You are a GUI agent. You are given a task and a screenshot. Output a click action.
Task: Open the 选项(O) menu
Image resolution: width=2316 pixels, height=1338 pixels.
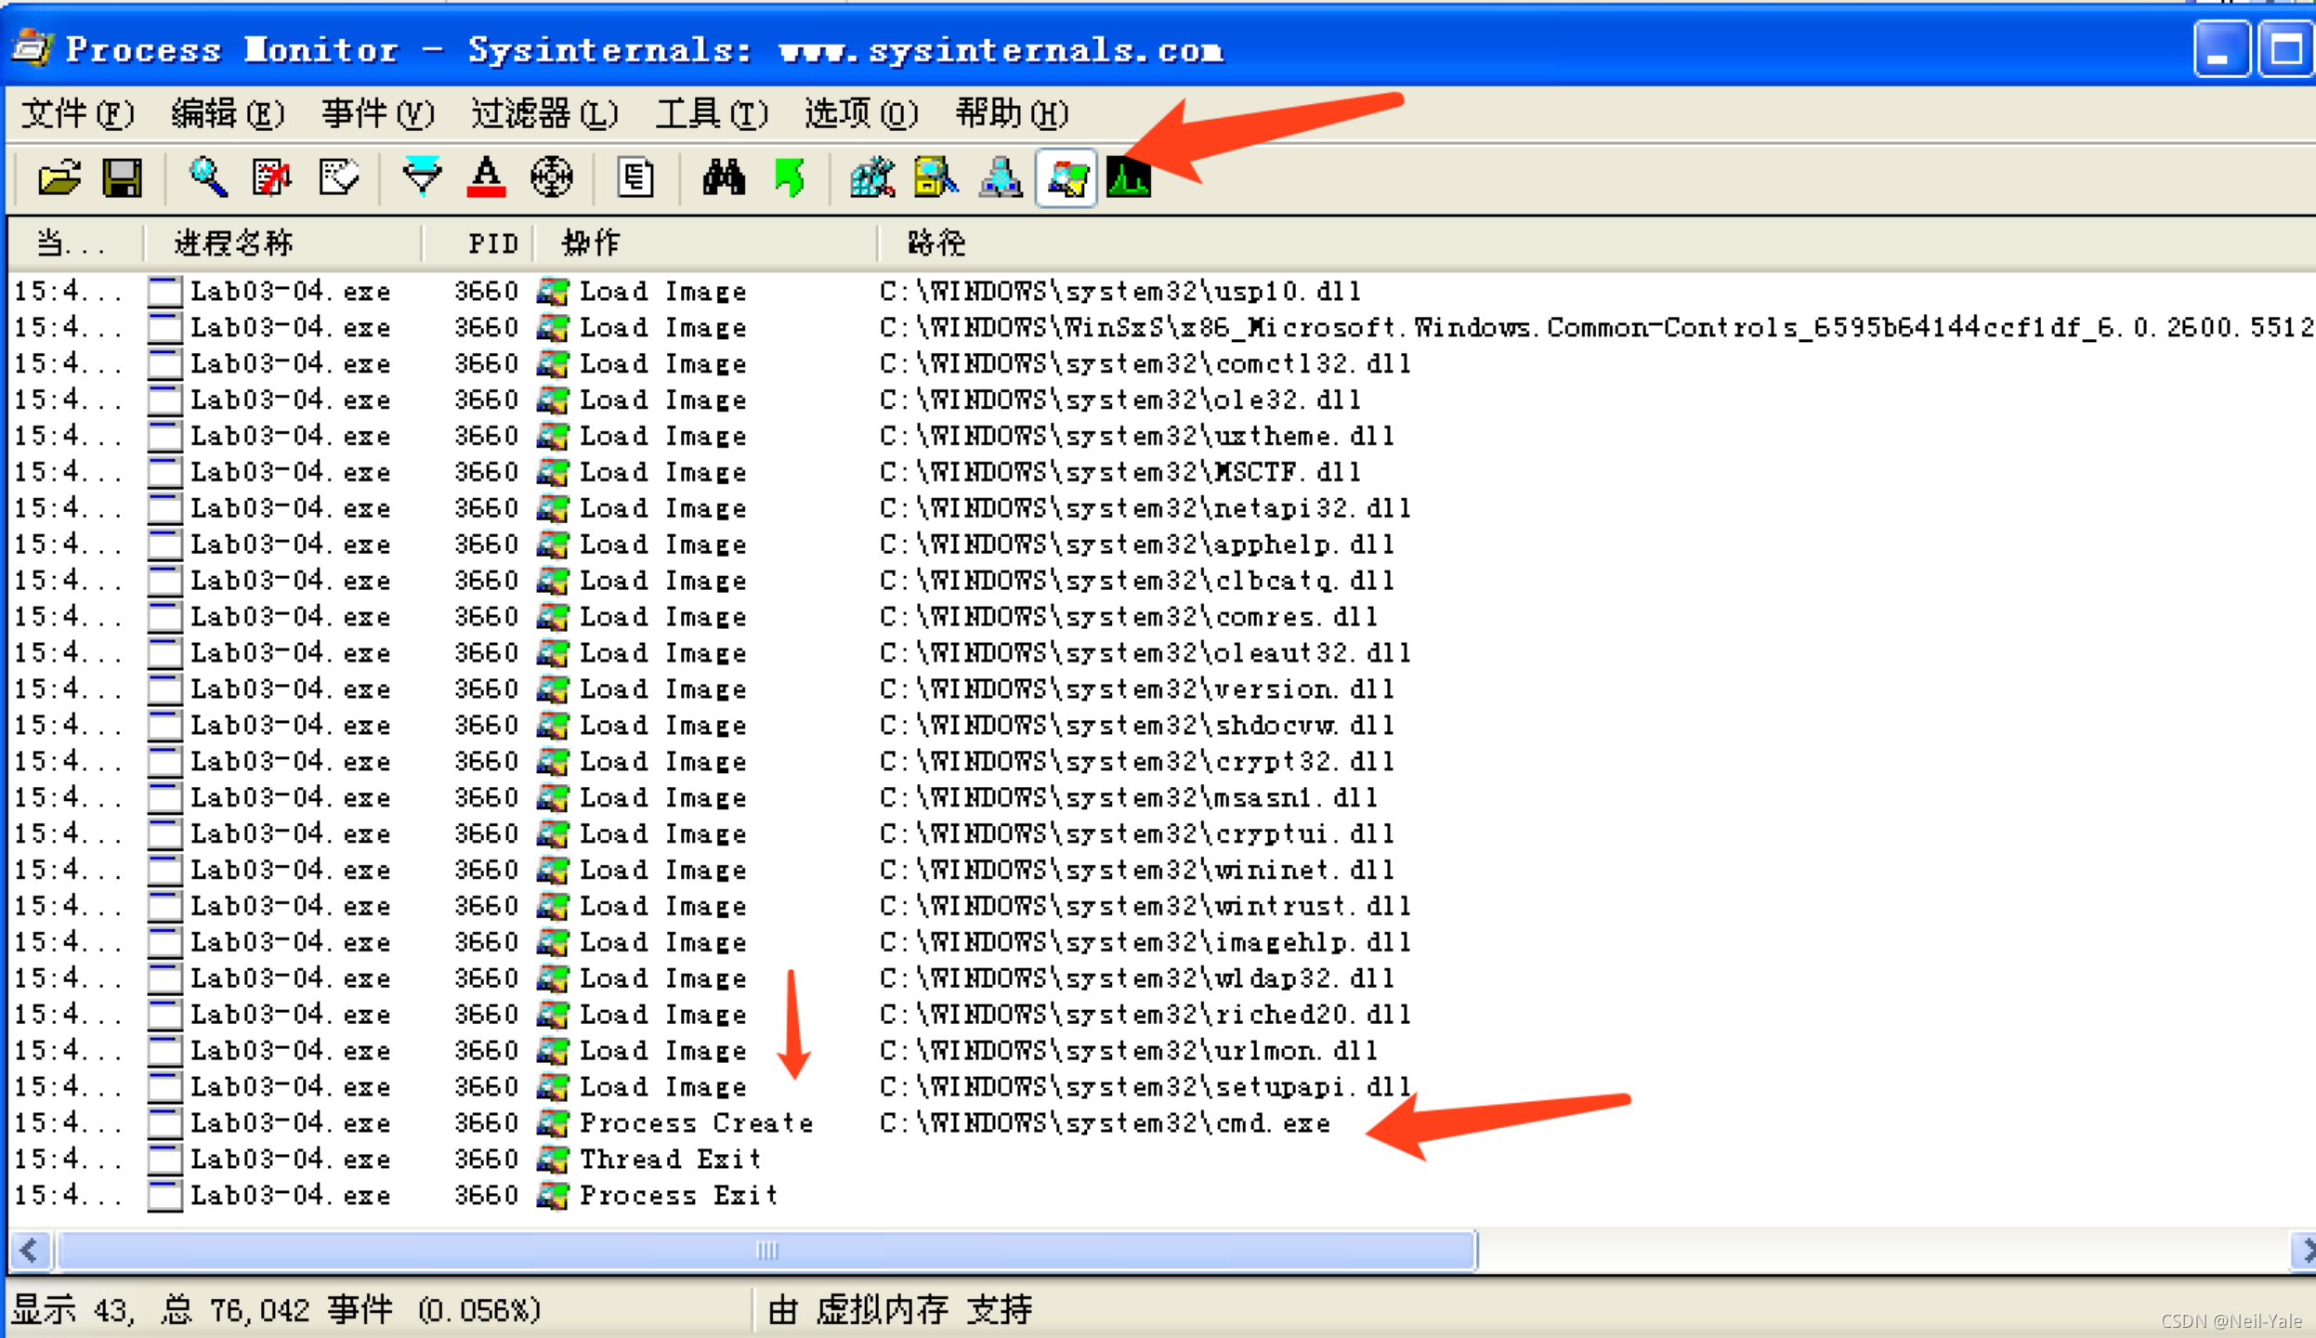point(861,114)
